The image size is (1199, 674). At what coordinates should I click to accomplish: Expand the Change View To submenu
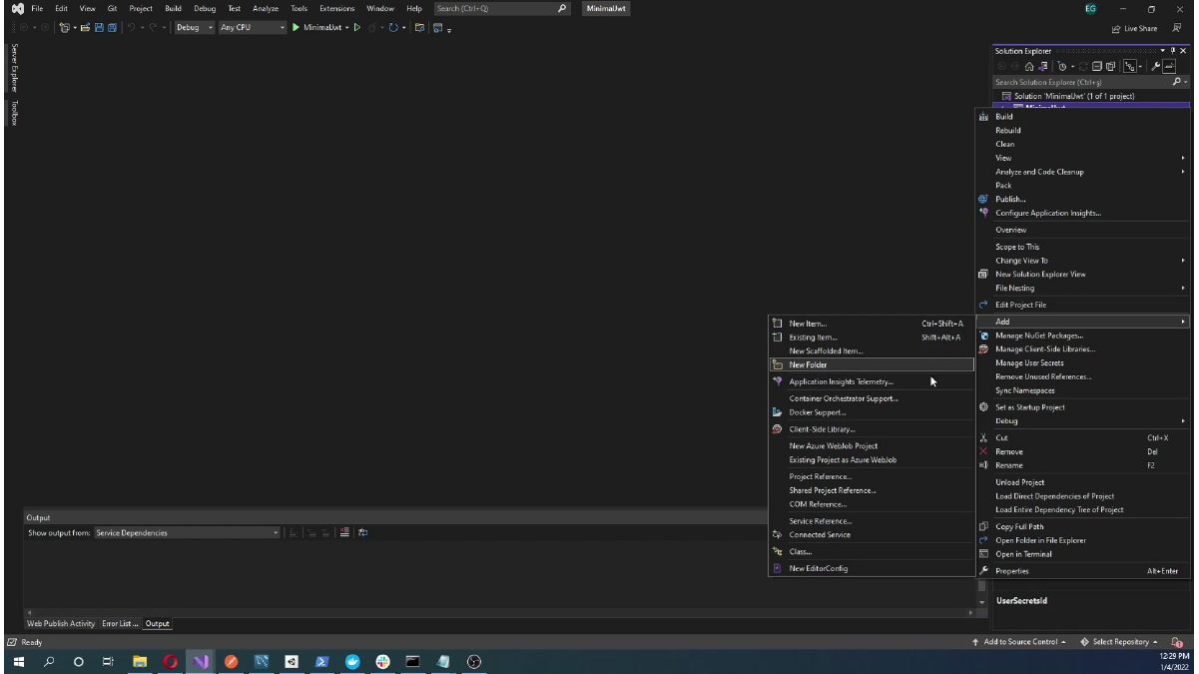click(x=1083, y=261)
